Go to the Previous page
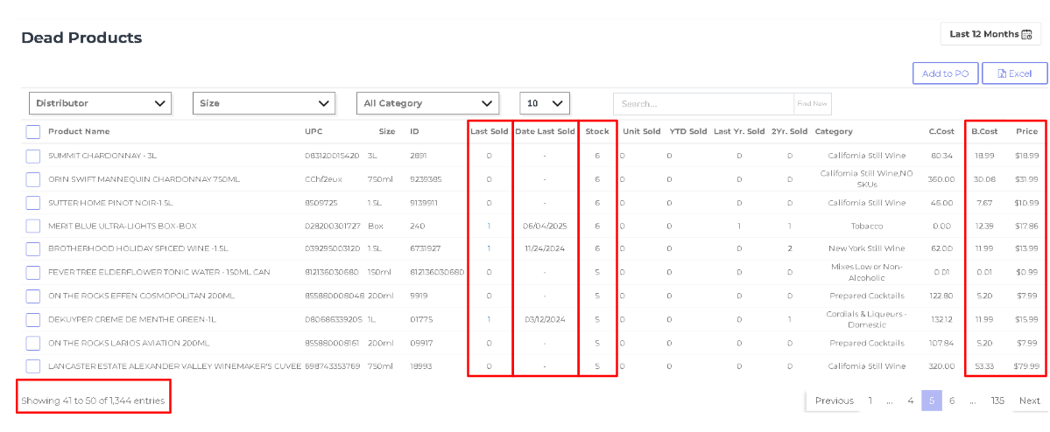This screenshot has width=1050, height=432. pos(835,401)
